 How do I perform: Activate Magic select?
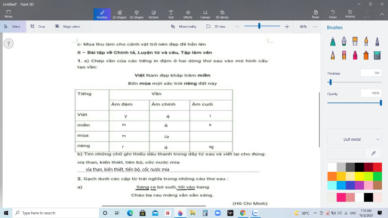pos(67,26)
